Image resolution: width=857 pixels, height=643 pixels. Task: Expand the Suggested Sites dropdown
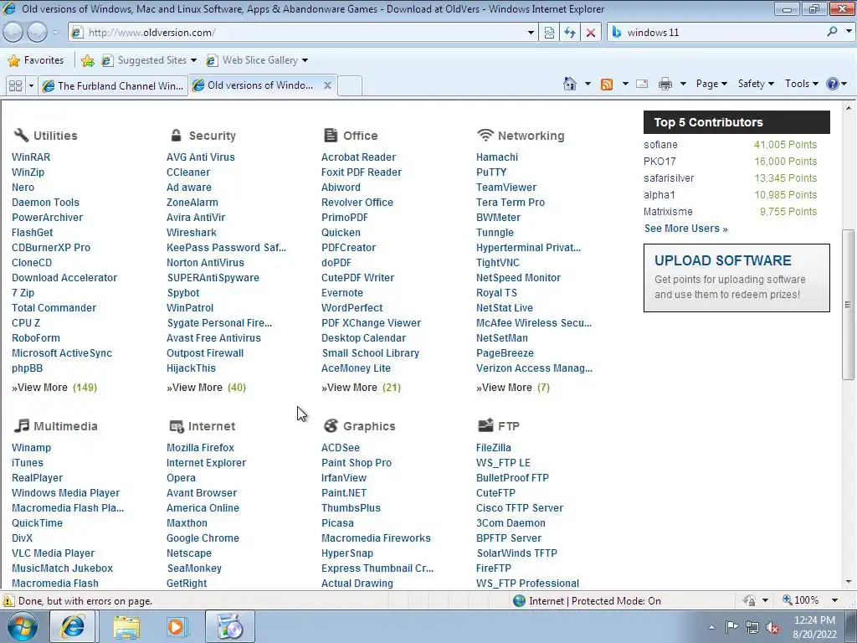coord(193,60)
